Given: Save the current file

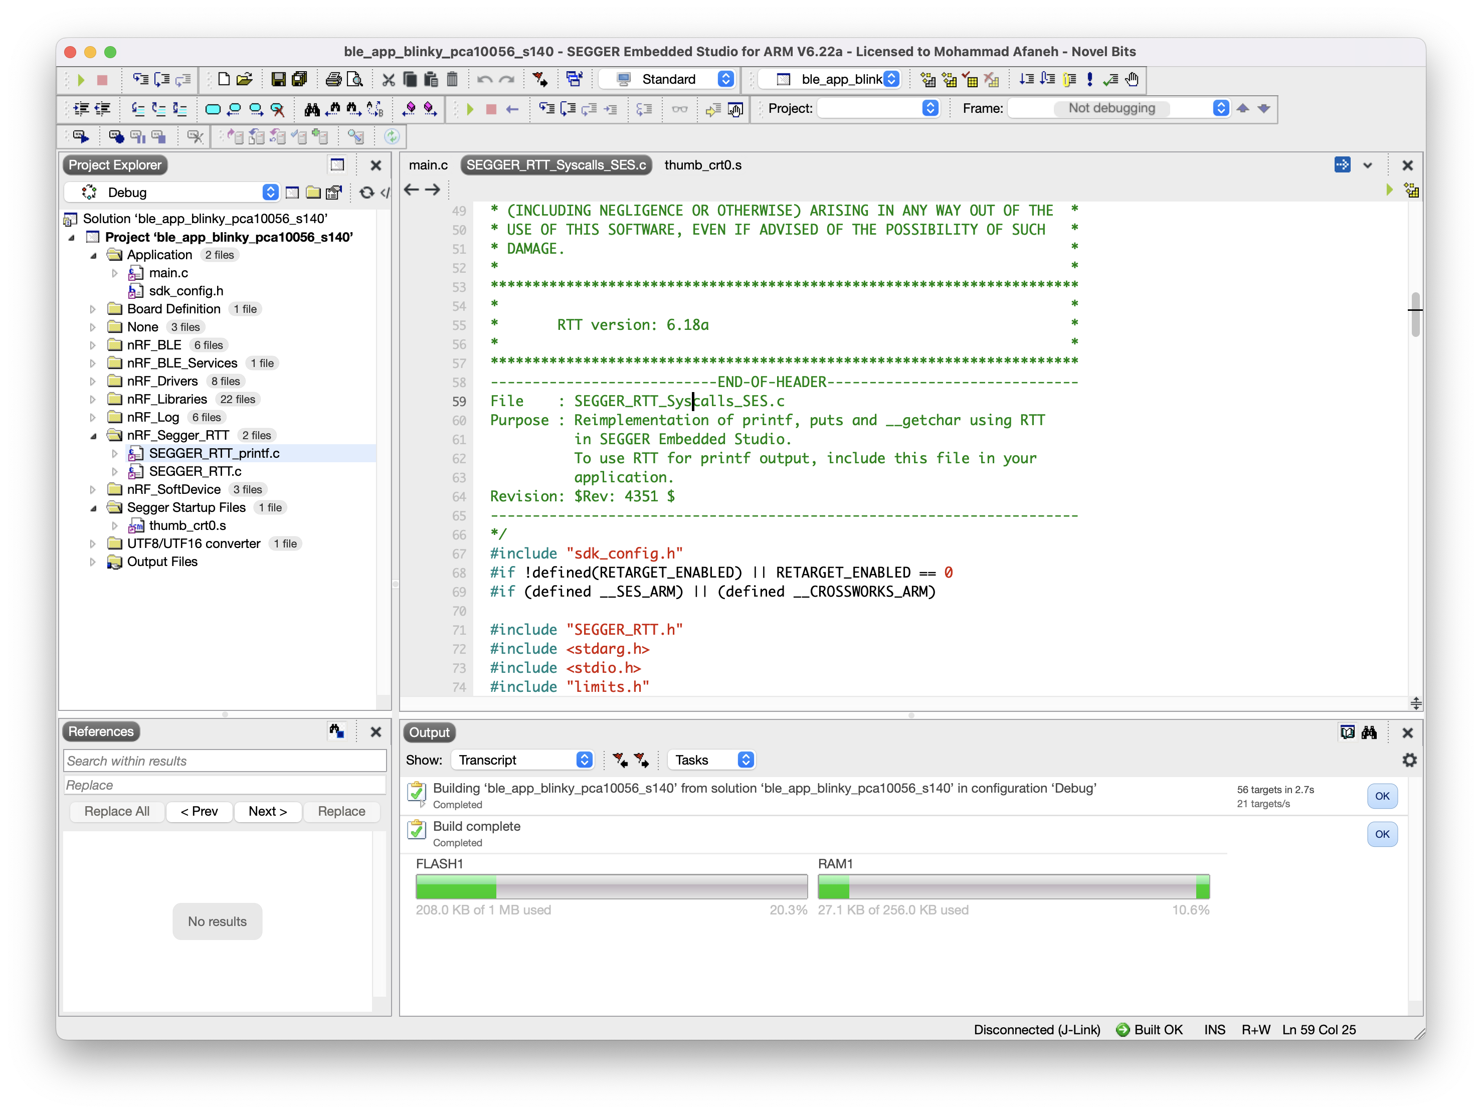Looking at the screenshot, I should click(278, 79).
